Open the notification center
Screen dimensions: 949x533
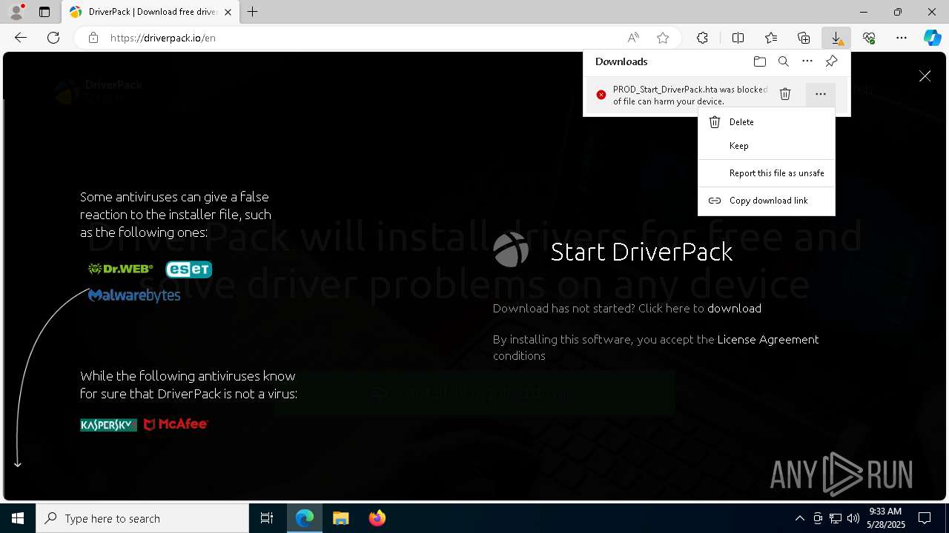pos(925,518)
